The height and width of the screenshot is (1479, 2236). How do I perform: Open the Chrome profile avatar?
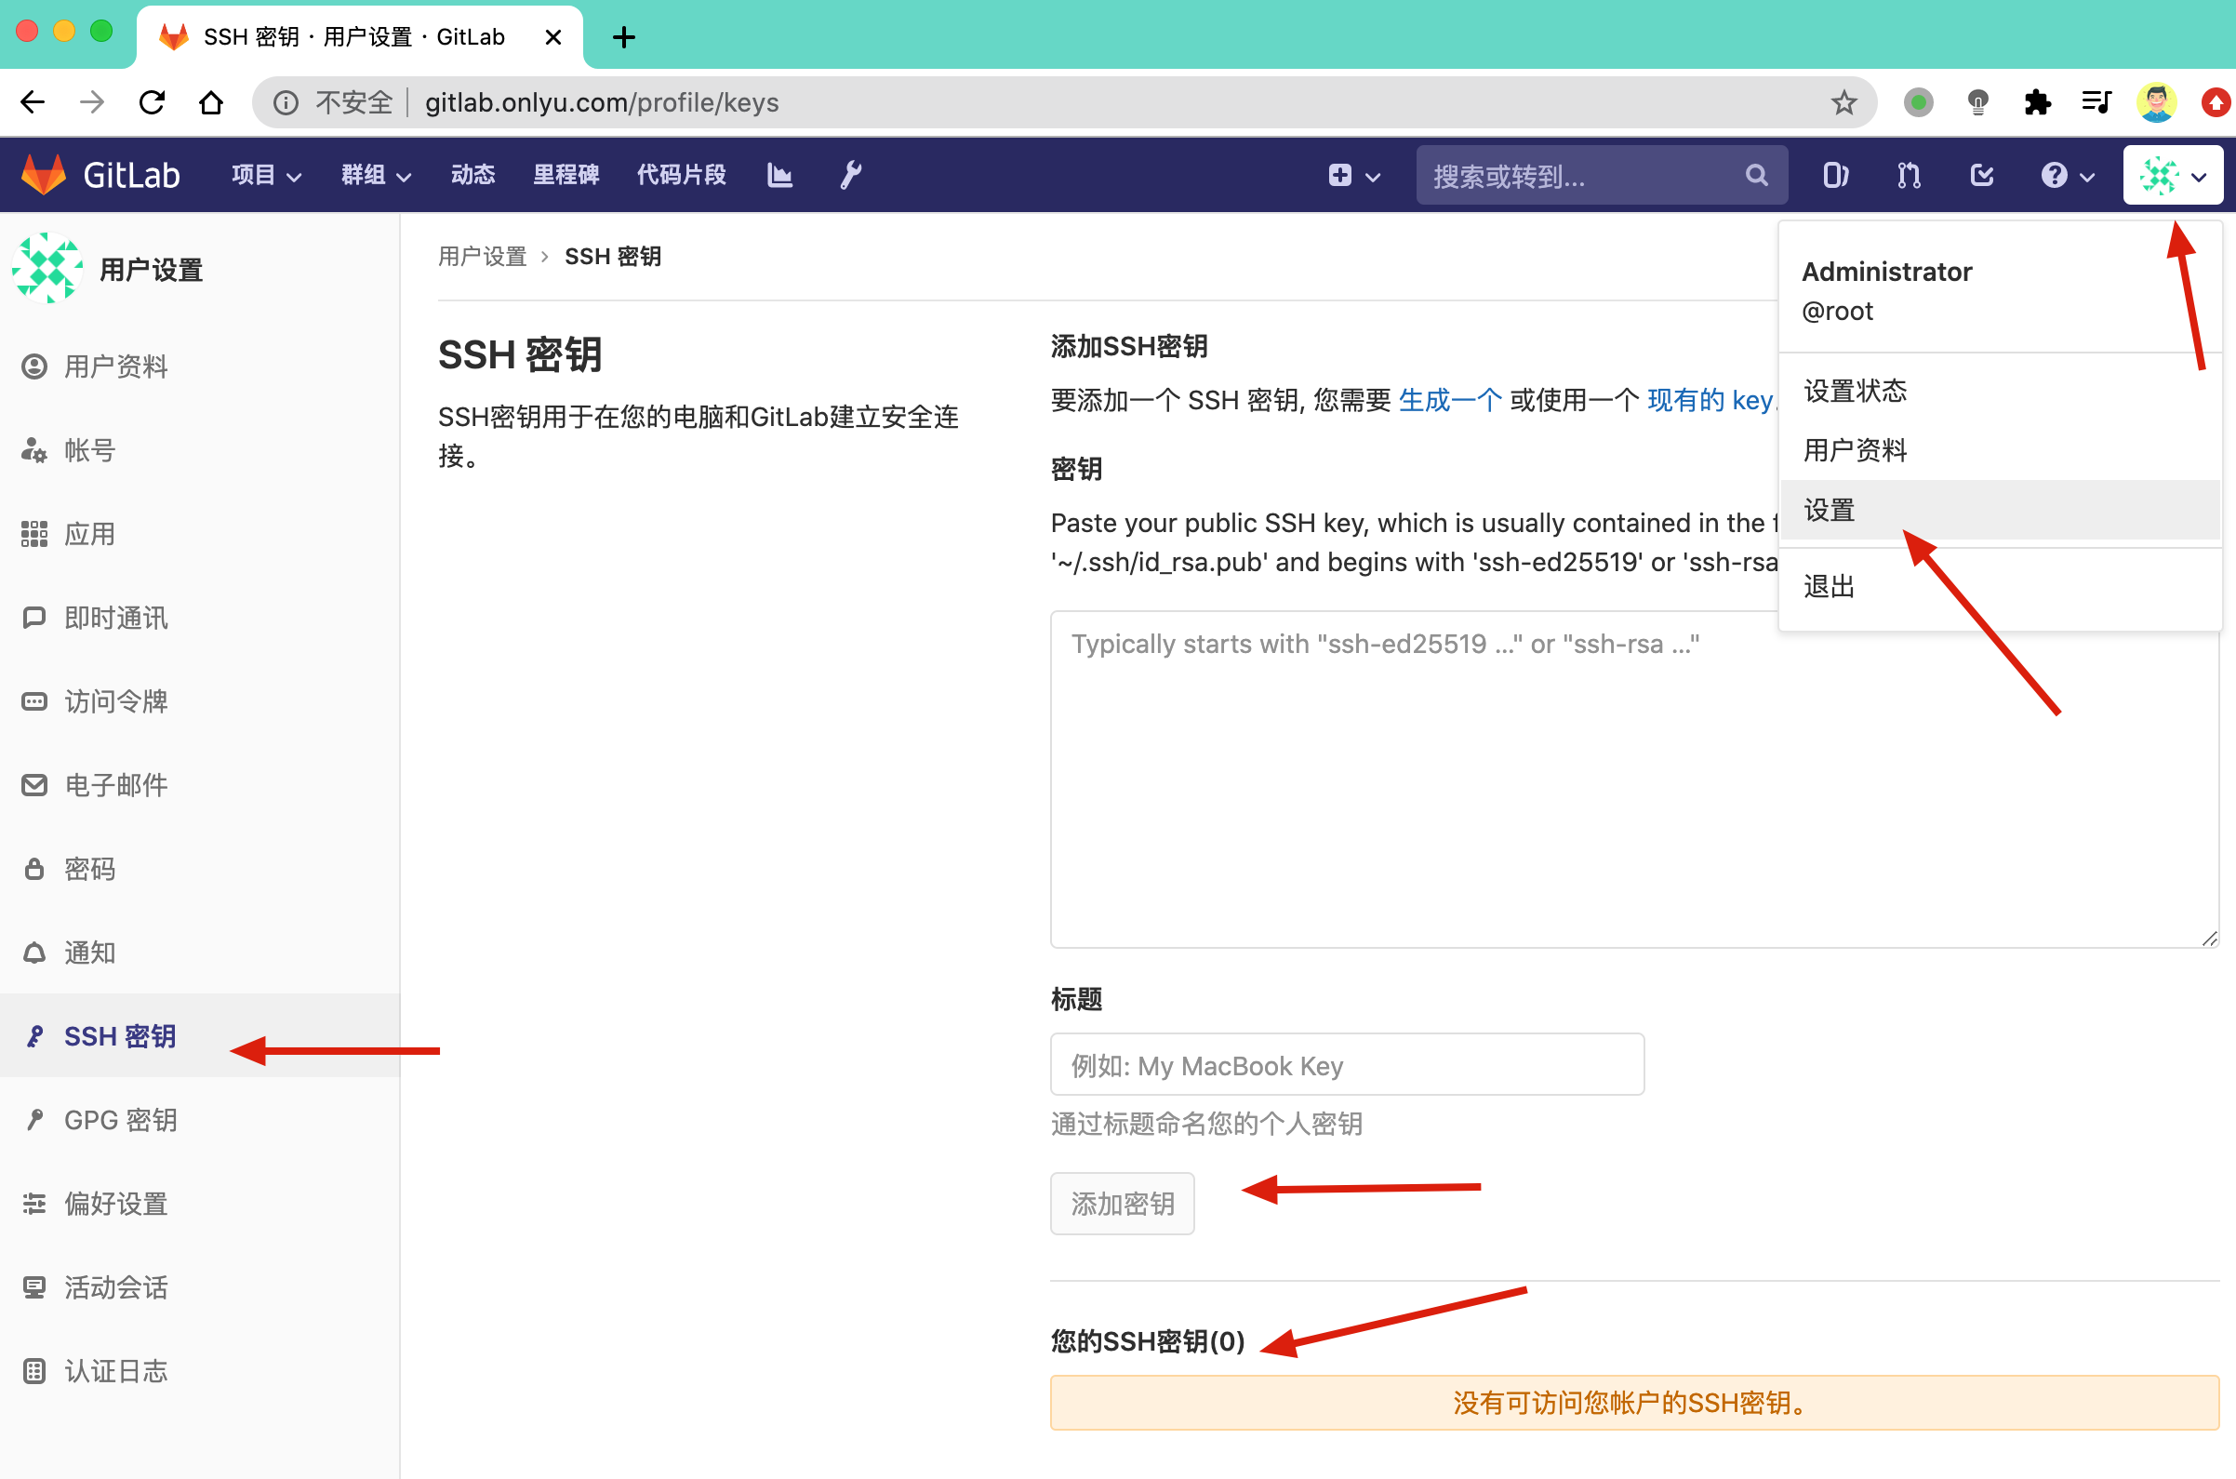[x=2157, y=102]
